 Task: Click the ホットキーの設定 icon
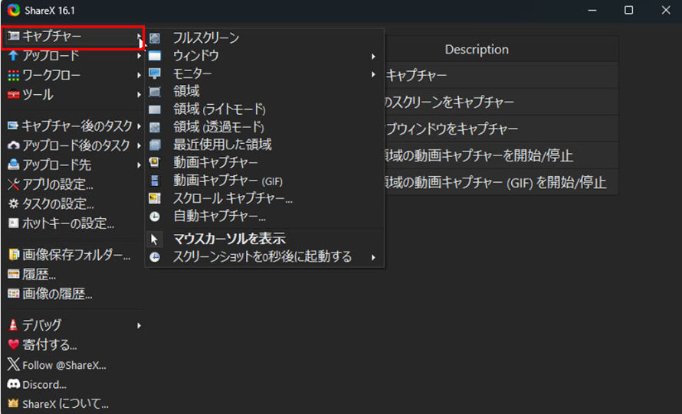point(14,223)
